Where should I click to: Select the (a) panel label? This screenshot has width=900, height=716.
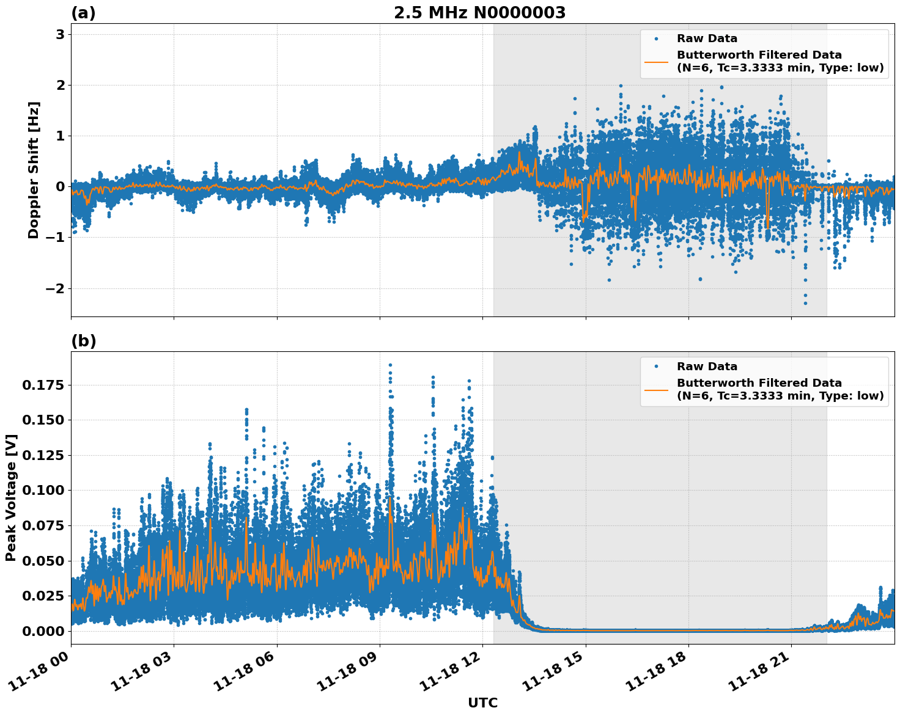(x=83, y=13)
